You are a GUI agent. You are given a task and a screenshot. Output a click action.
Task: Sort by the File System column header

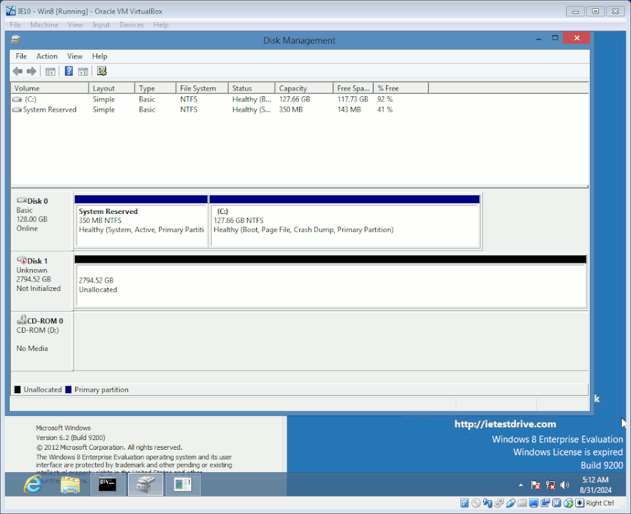click(202, 89)
